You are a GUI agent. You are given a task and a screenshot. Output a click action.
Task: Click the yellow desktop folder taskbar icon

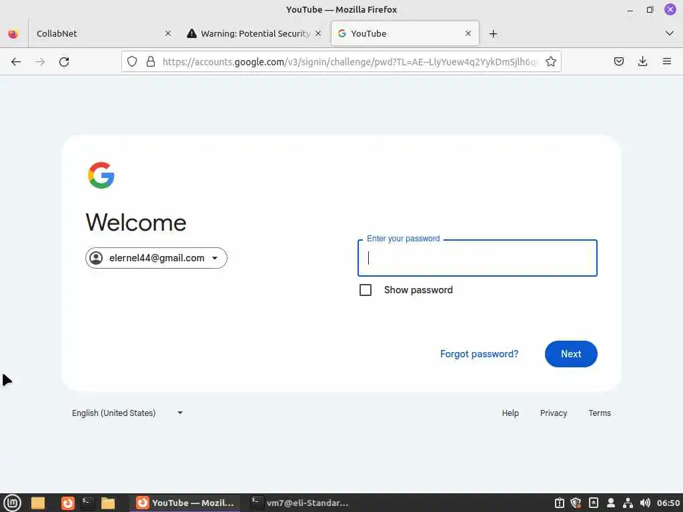(38, 503)
